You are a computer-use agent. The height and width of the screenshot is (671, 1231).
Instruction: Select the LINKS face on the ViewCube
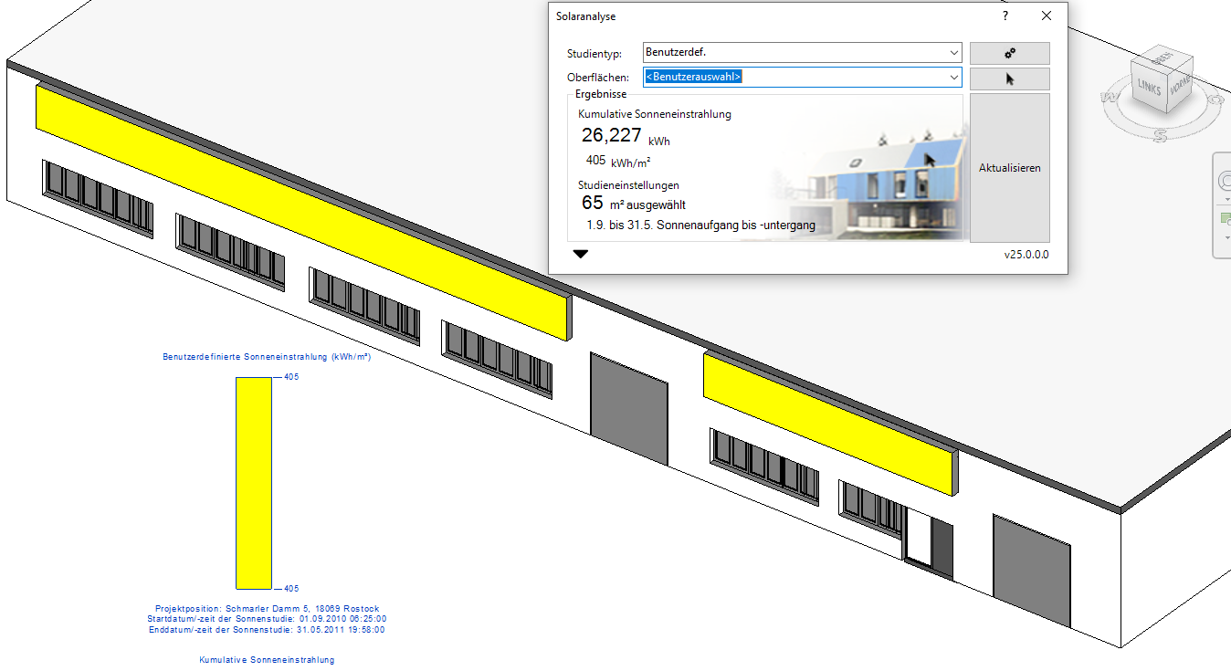(1149, 89)
